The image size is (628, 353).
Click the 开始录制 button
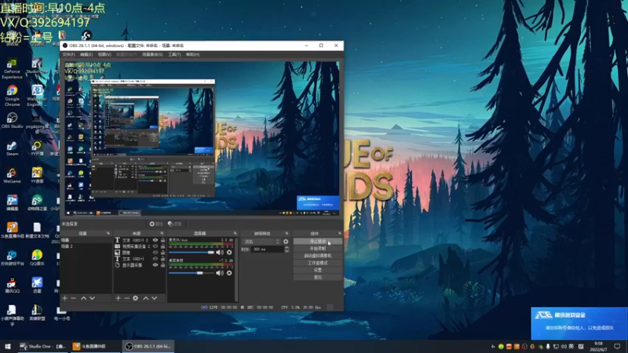pos(318,249)
